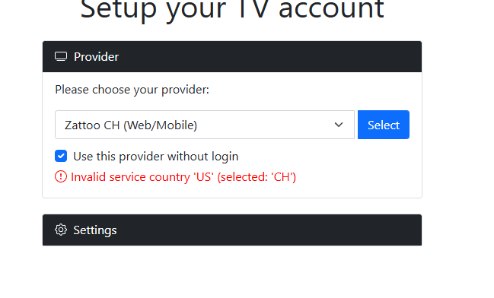Image resolution: width=494 pixels, height=298 pixels.
Task: Expand the 'Settings' section header
Action: 232,230
